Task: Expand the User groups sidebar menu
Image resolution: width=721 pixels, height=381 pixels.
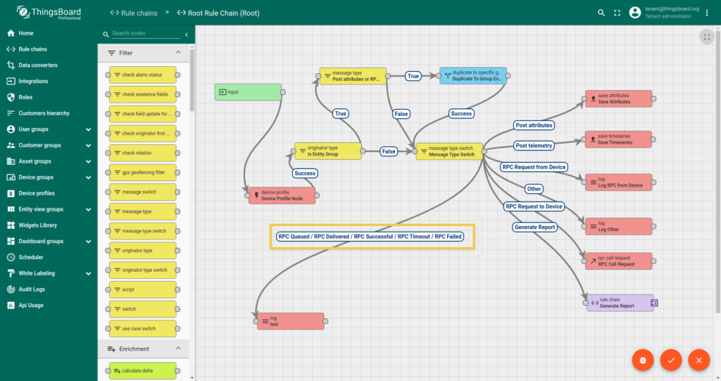Action: [x=88, y=130]
